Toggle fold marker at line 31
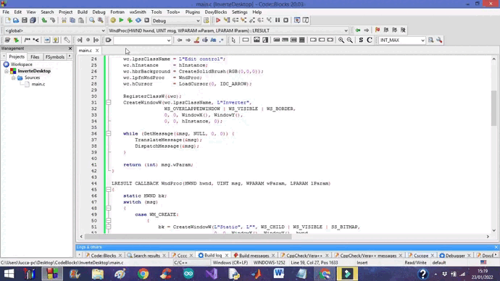This screenshot has height=281, width=500. point(109,103)
